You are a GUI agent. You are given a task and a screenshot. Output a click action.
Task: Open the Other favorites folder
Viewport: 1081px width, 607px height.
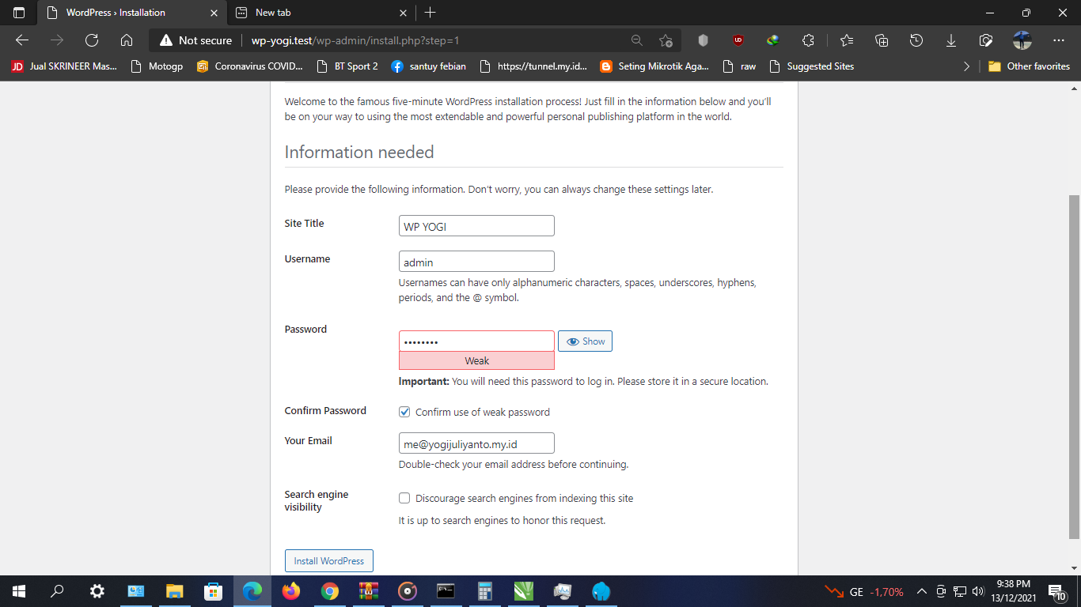[1029, 66]
